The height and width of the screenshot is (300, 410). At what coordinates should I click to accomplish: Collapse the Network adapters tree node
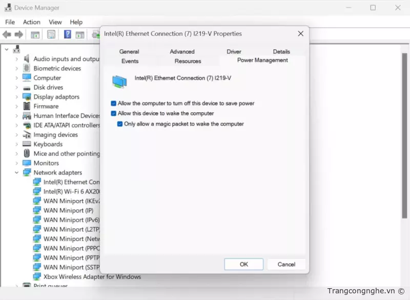click(x=16, y=173)
